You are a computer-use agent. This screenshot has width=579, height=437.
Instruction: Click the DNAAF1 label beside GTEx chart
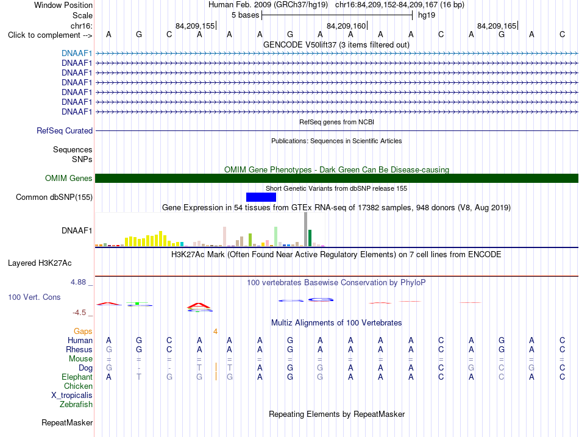point(77,230)
